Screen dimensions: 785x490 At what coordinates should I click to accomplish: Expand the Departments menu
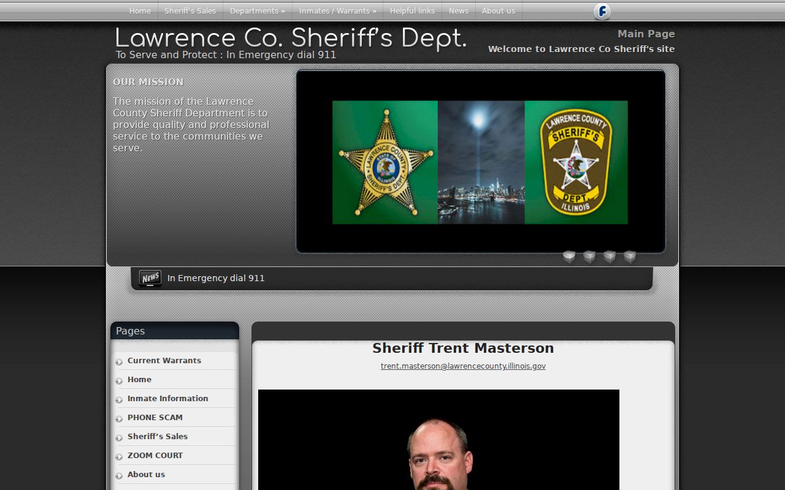[258, 11]
